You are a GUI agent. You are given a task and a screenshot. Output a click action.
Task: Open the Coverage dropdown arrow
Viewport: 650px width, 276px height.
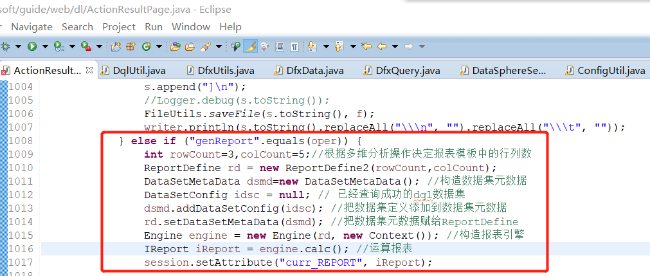click(72, 46)
